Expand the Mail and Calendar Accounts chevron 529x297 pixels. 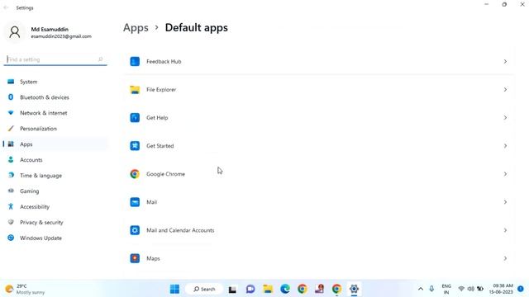pyautogui.click(x=505, y=230)
